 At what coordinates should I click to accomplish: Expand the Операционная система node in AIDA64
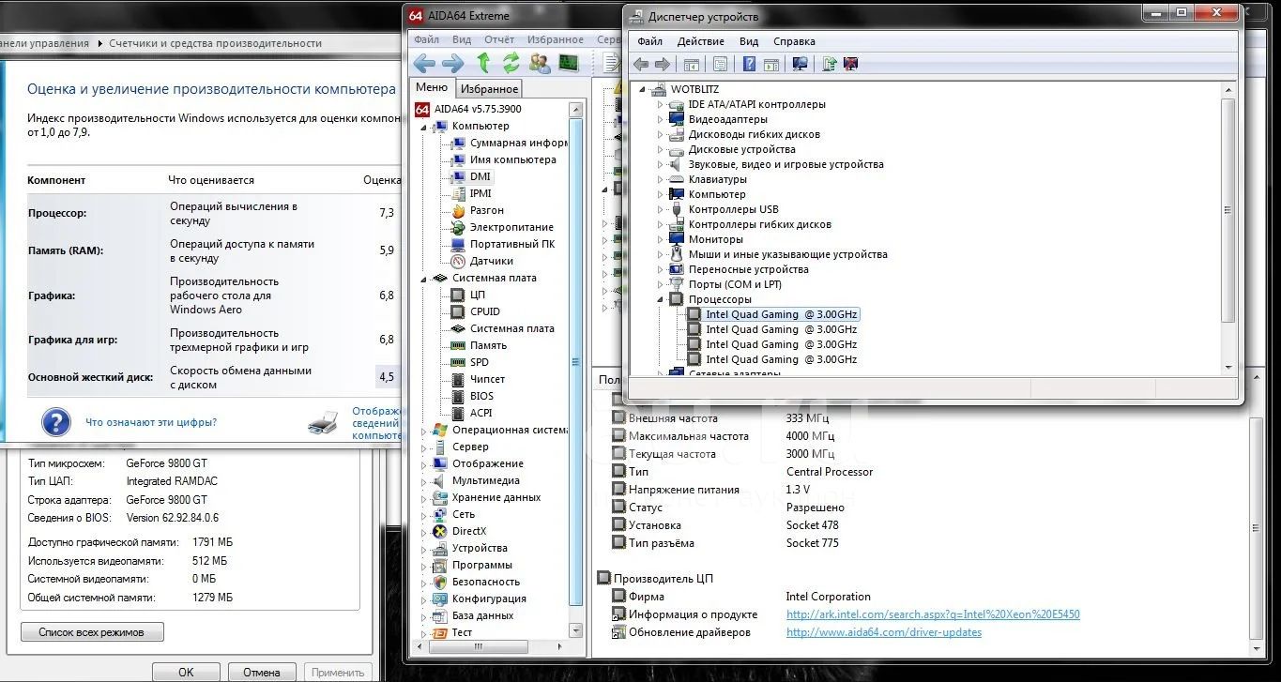[424, 430]
